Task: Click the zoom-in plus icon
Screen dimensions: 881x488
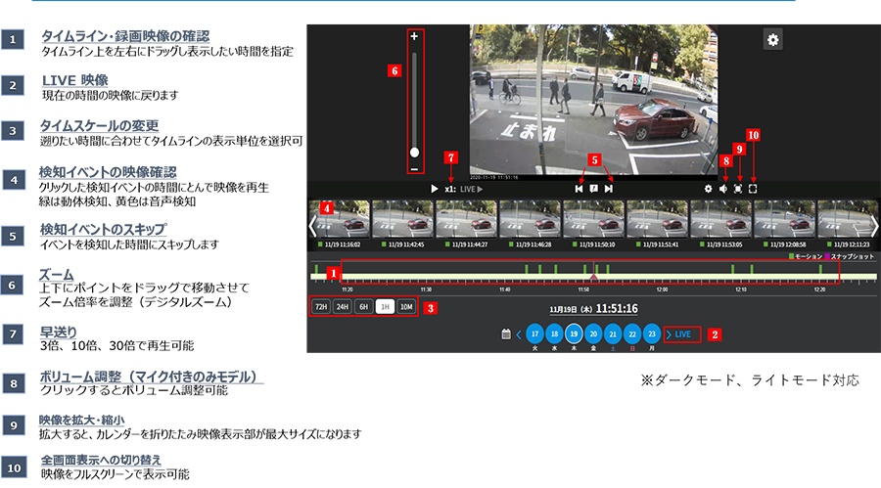Action: point(414,36)
